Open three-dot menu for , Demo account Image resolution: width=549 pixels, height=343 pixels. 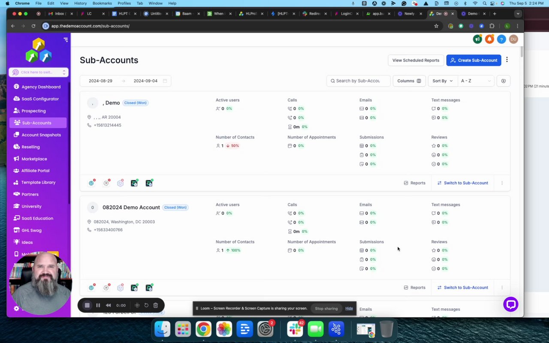click(502, 183)
